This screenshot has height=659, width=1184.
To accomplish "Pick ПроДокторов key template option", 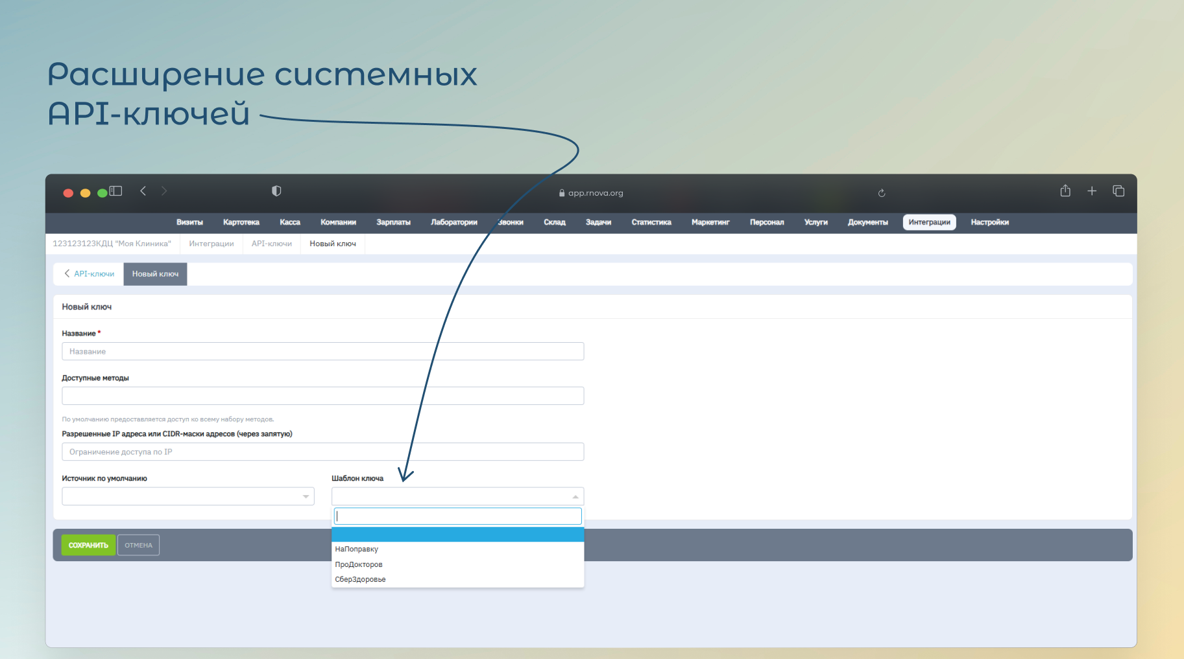I will coord(359,564).
